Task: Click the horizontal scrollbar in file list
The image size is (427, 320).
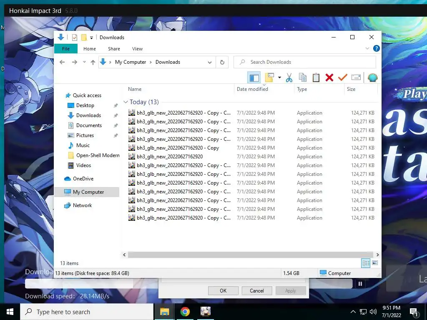Action: (250, 255)
